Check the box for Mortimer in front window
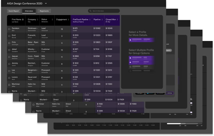 9,85
